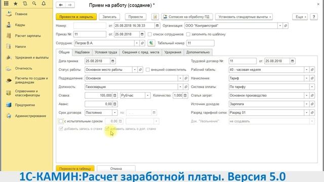Open calendar for Трудовой договор date
This screenshot has height=182, width=324.
point(293,61)
